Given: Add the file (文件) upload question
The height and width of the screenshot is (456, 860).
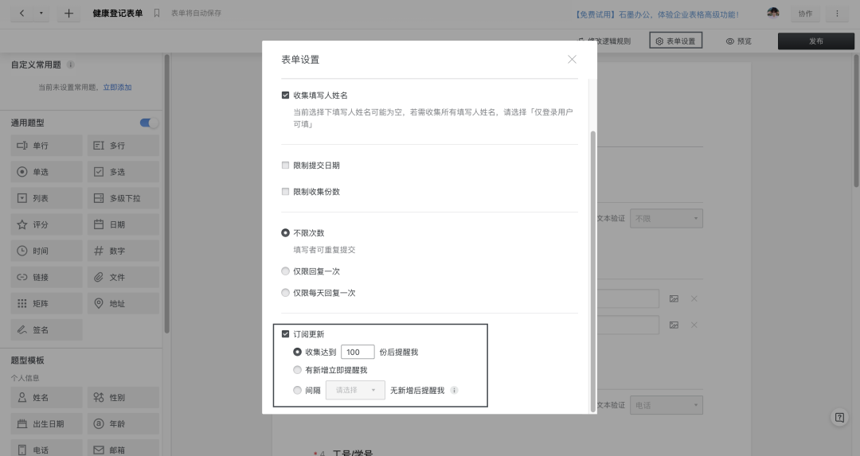Looking at the screenshot, I should pos(123,277).
